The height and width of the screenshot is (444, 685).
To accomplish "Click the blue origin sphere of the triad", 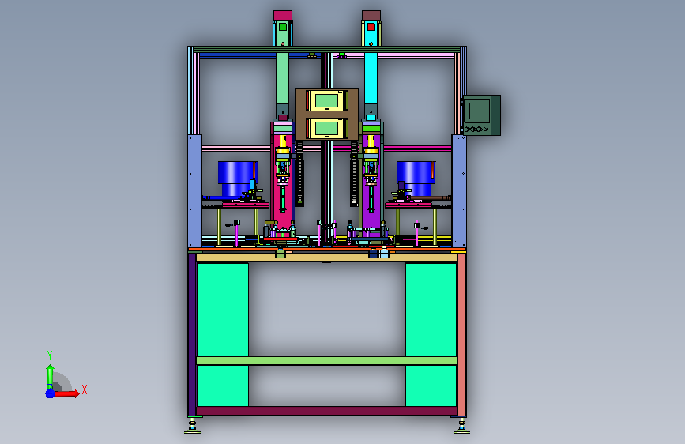I will click(51, 393).
